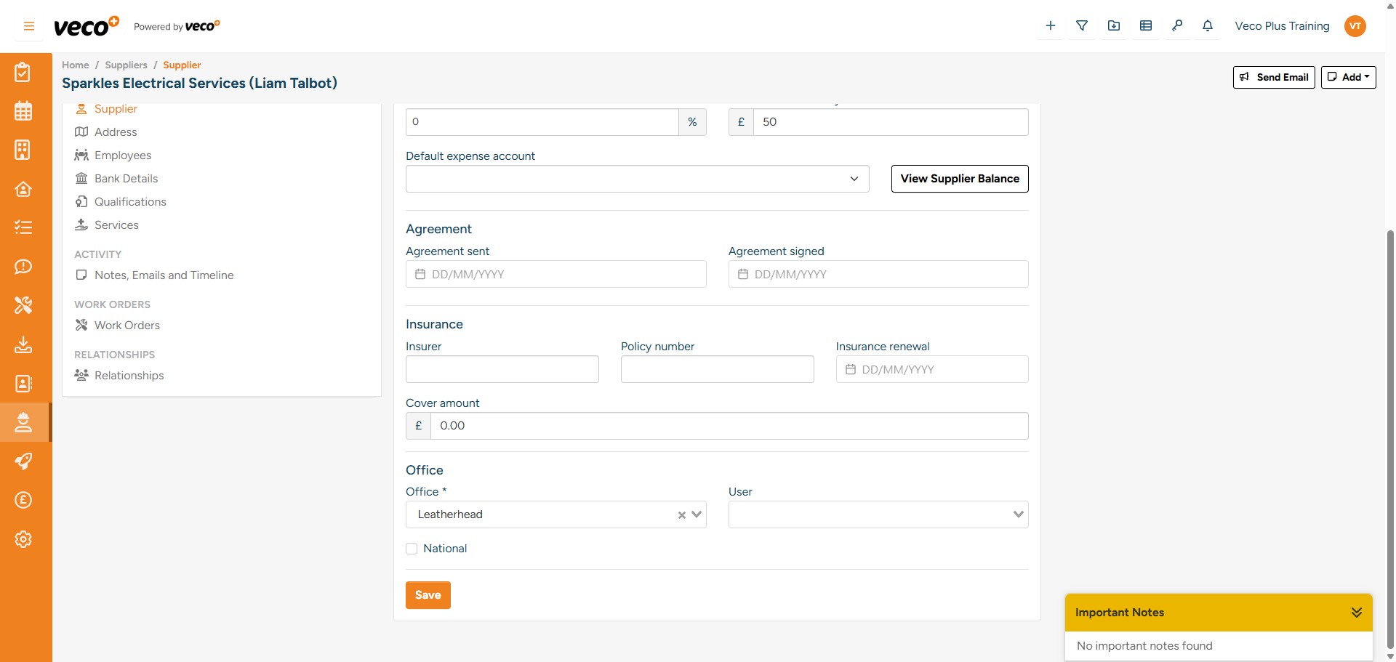Select the tools/work orders icon in sidebar
The image size is (1396, 662).
(x=24, y=305)
